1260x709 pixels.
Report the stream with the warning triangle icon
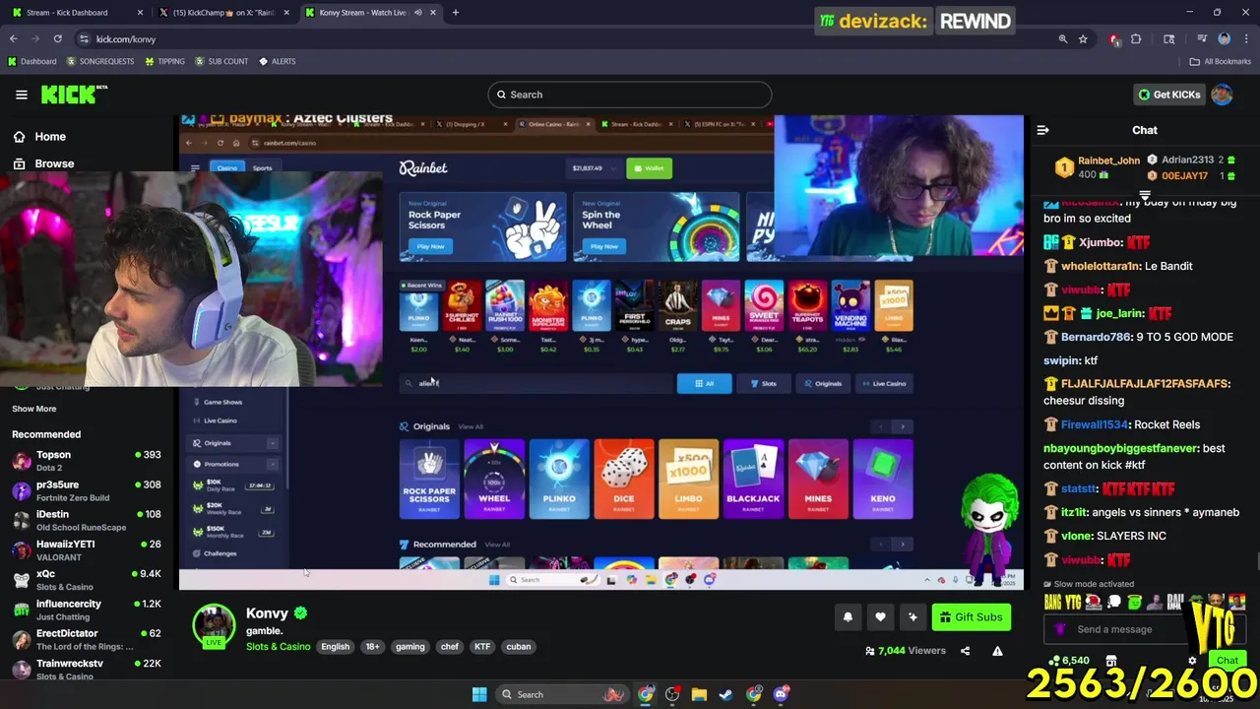click(x=997, y=651)
